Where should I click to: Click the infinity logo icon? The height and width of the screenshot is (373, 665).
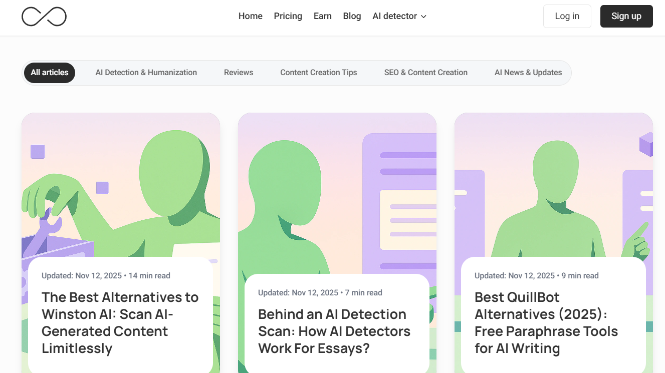(x=44, y=17)
